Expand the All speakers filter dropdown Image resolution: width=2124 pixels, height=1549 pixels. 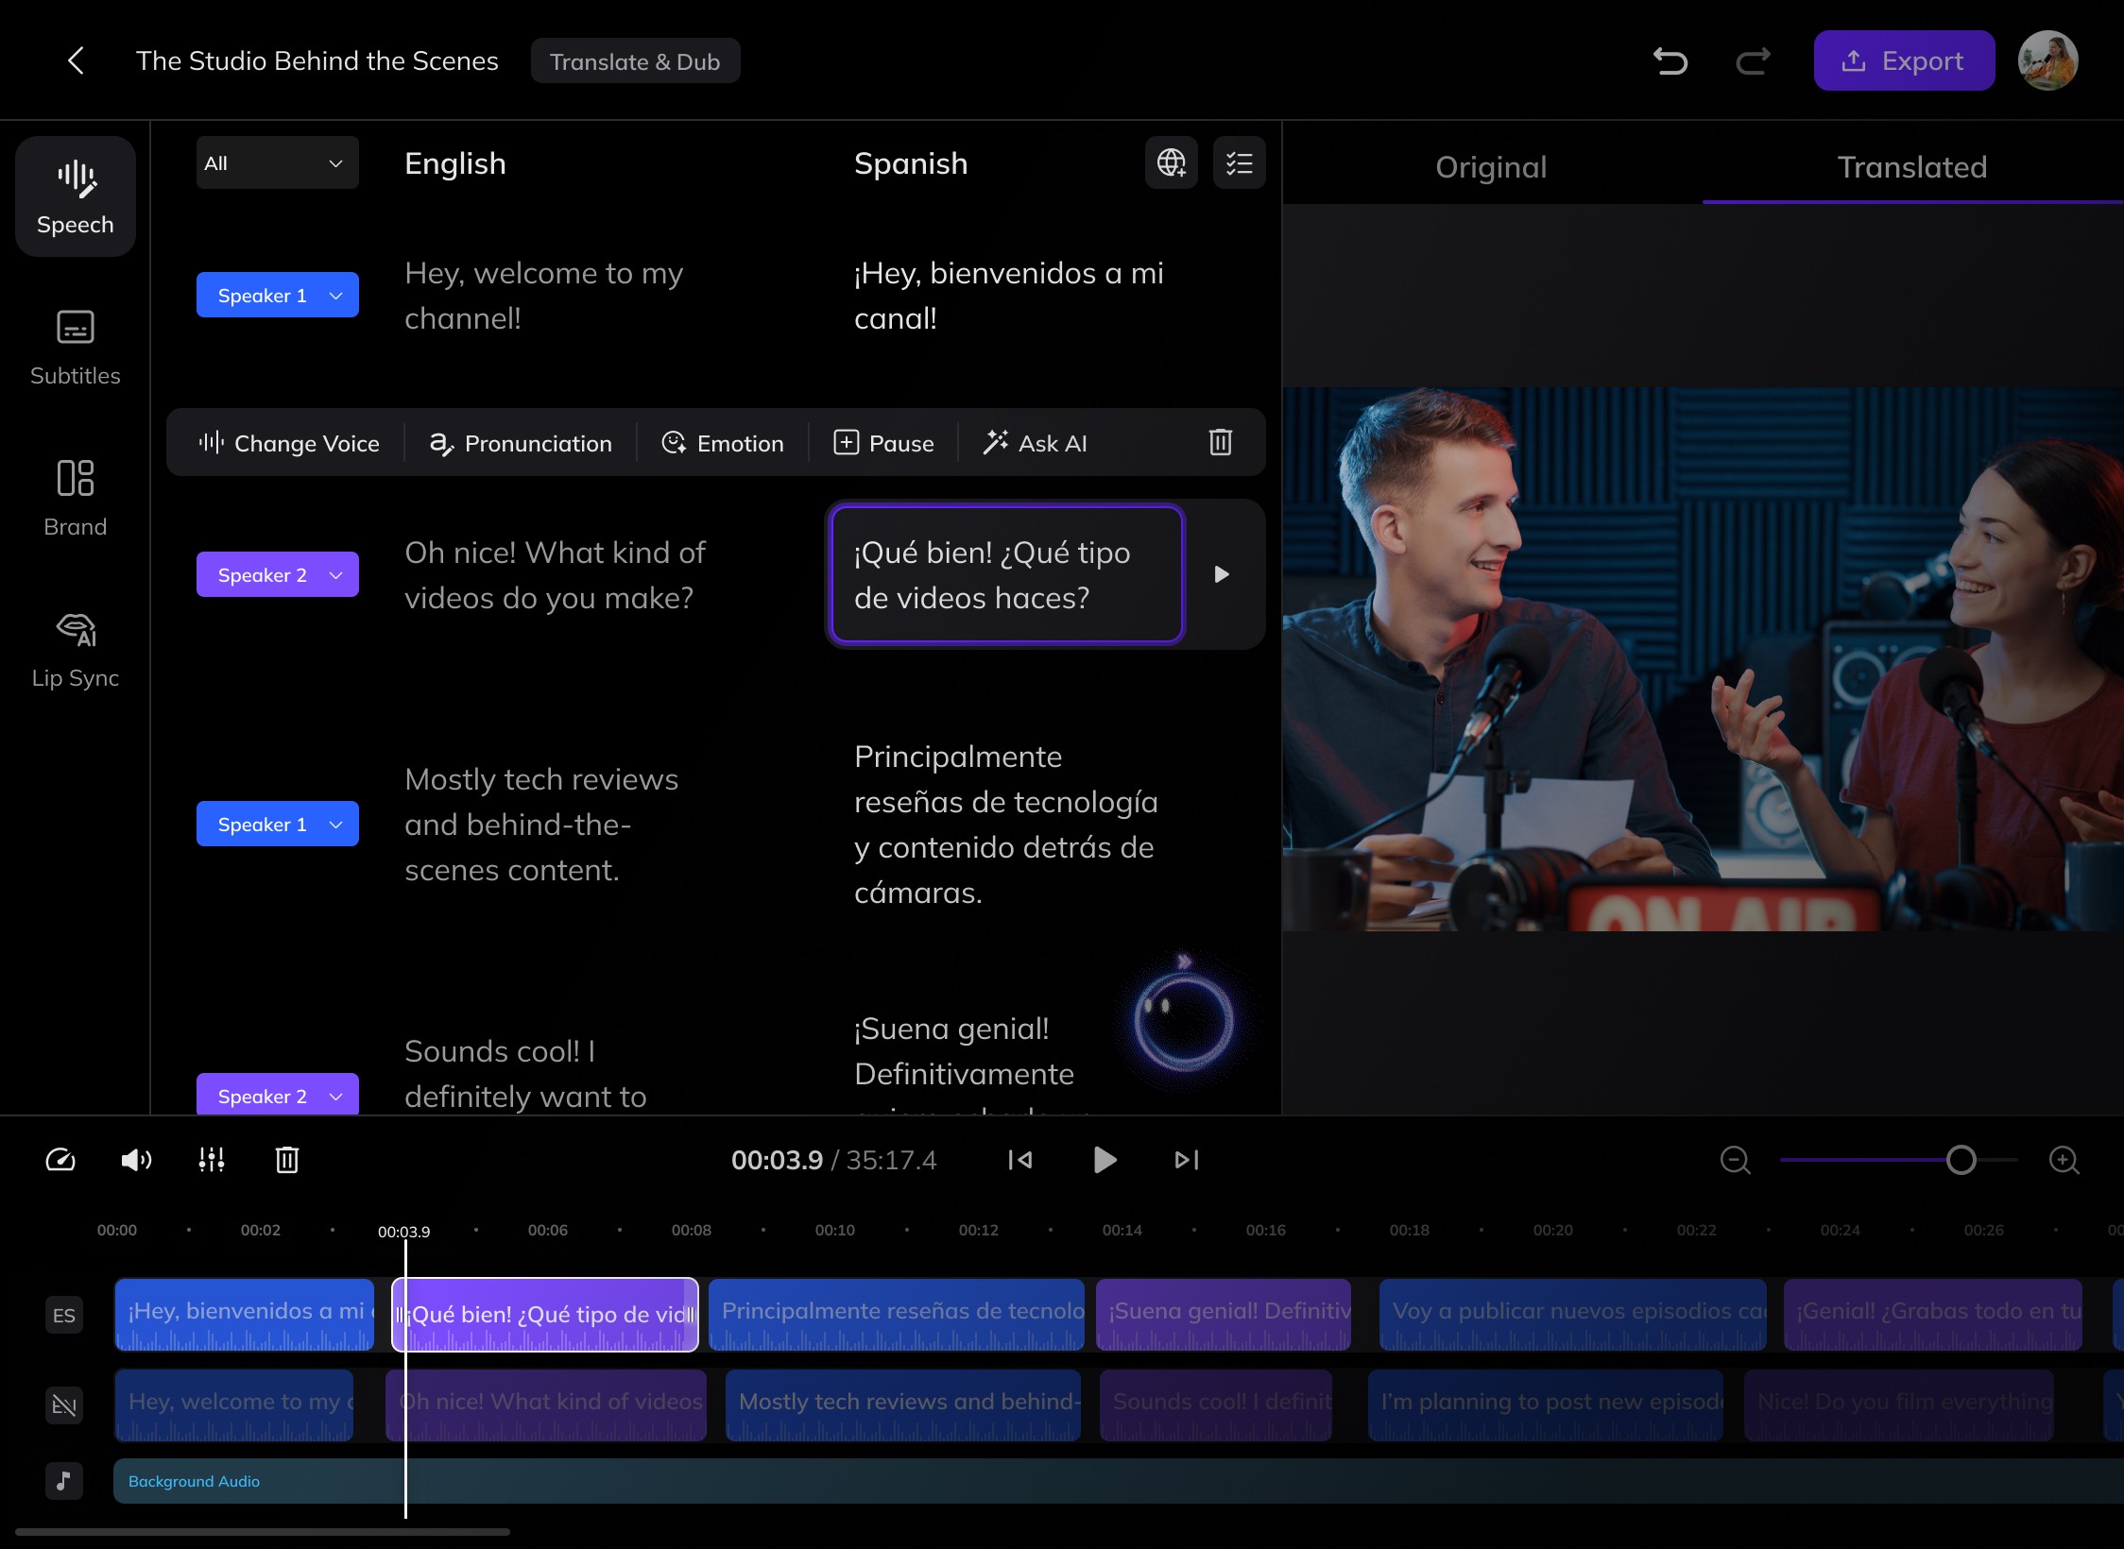(277, 163)
